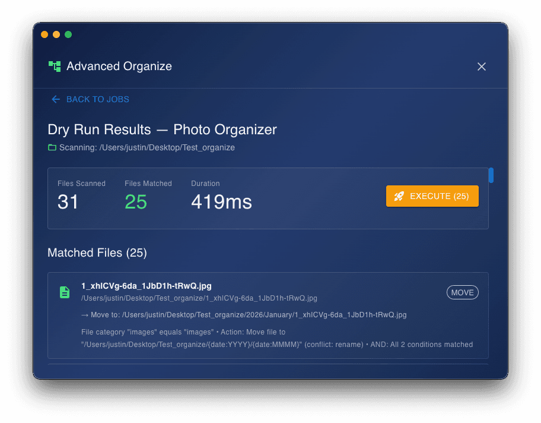Viewport: 541px width, 423px height.
Task: Click the back arrow icon beside BACK TO JOBS
Action: 56,99
